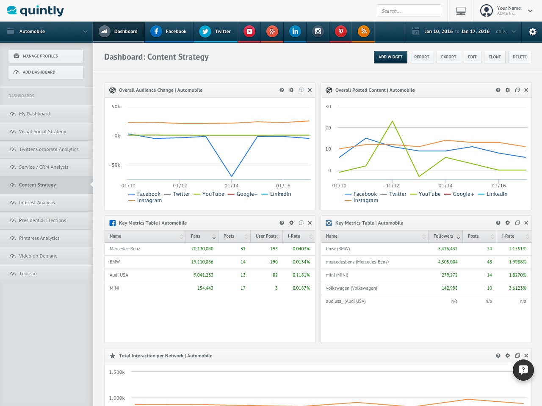Viewport: 542px width, 406px height.
Task: Toggle YouTube series in Posted Content legend
Action: tap(425, 194)
